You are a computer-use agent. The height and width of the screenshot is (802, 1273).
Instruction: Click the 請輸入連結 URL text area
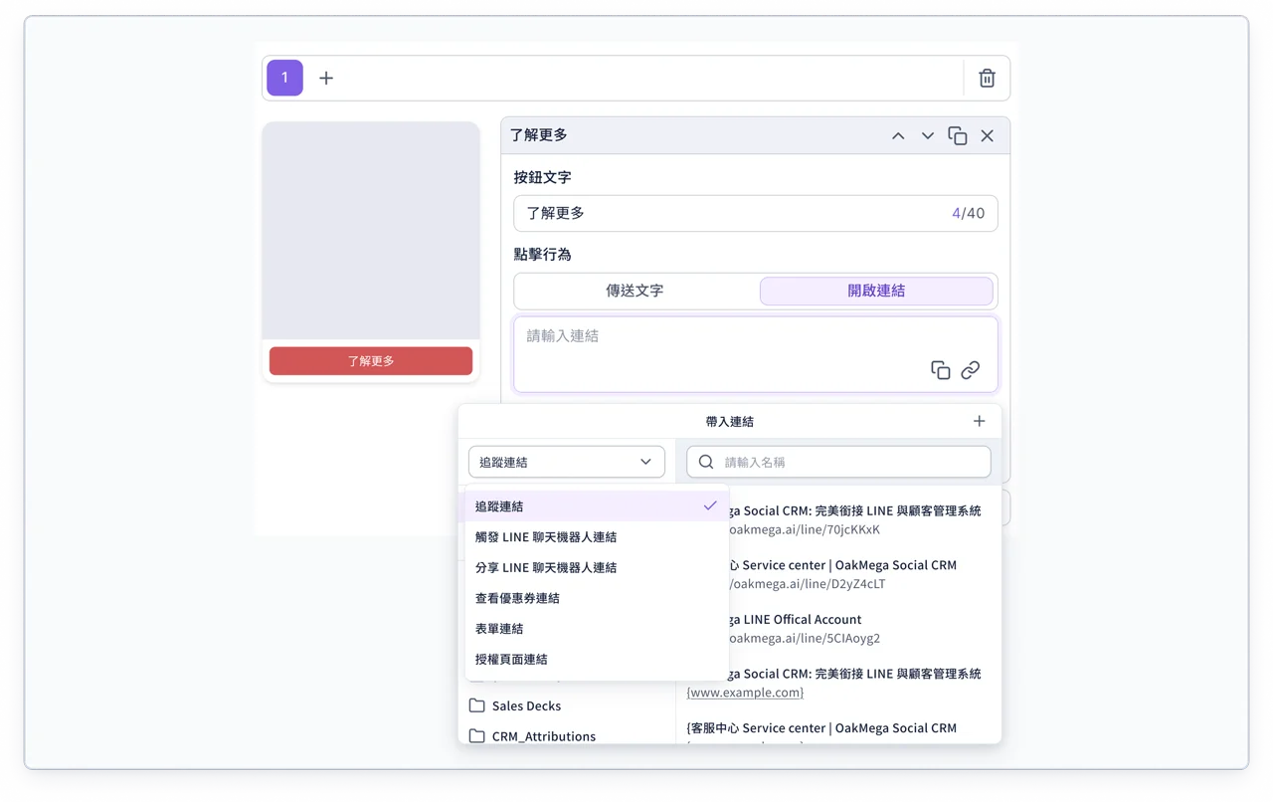pyautogui.click(x=756, y=354)
